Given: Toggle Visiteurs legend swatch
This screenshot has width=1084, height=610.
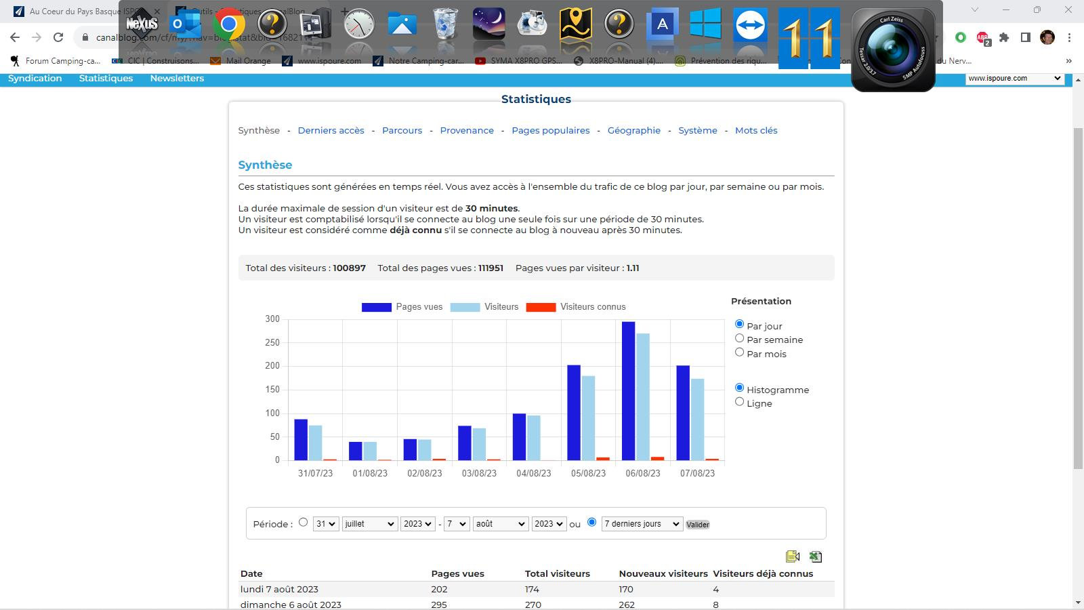Looking at the screenshot, I should coord(465,307).
